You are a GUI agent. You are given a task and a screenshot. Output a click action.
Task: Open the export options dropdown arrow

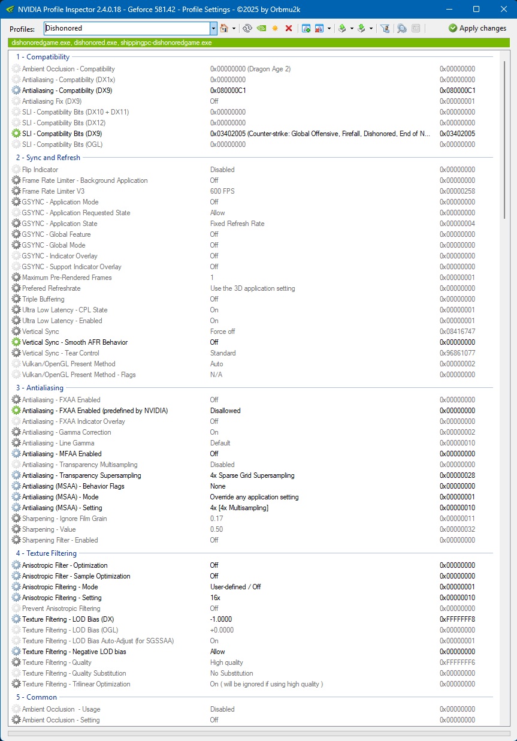point(352,28)
